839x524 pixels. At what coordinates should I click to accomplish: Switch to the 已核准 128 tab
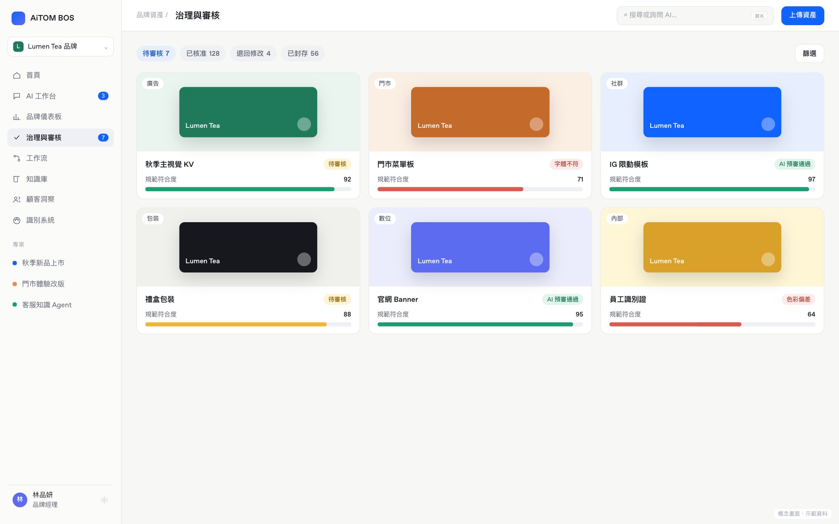(x=203, y=53)
